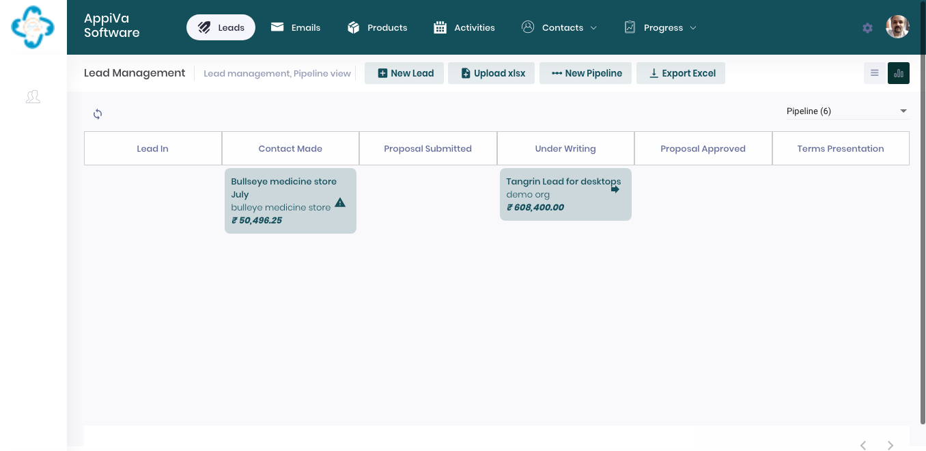
Task: Open the Products tab
Action: (x=378, y=28)
